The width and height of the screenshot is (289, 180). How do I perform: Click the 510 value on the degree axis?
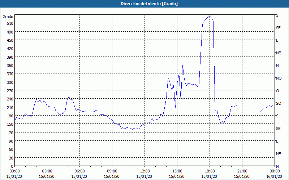click(10, 23)
